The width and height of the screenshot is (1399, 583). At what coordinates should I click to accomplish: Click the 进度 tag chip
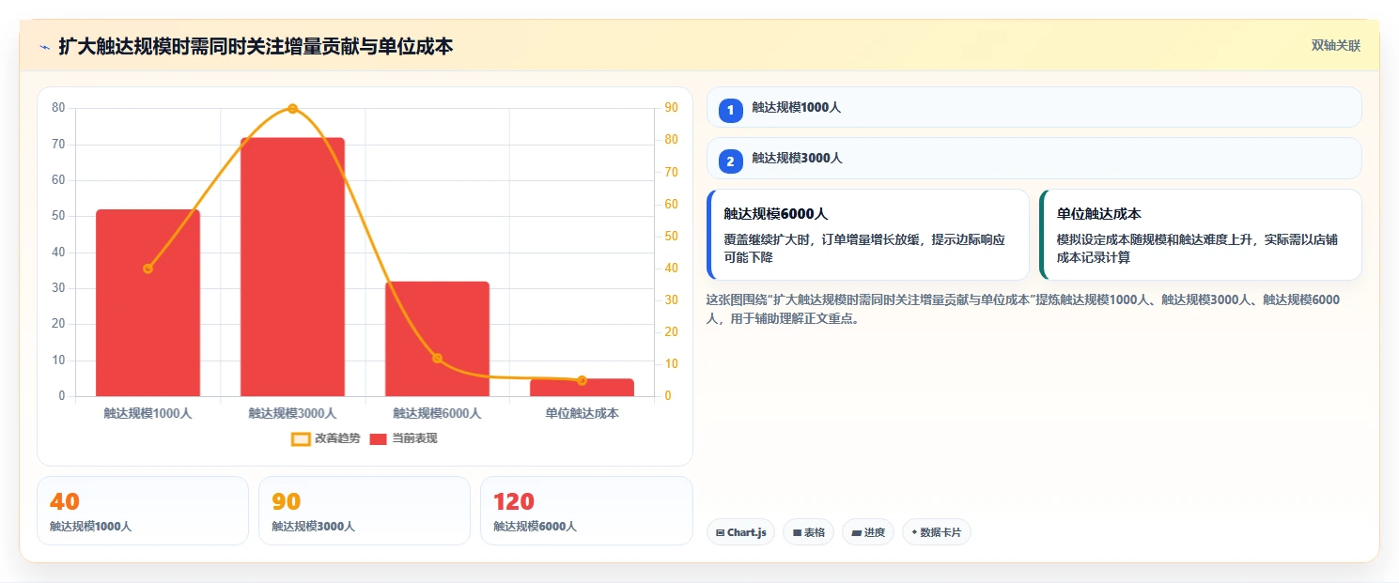pyautogui.click(x=868, y=532)
